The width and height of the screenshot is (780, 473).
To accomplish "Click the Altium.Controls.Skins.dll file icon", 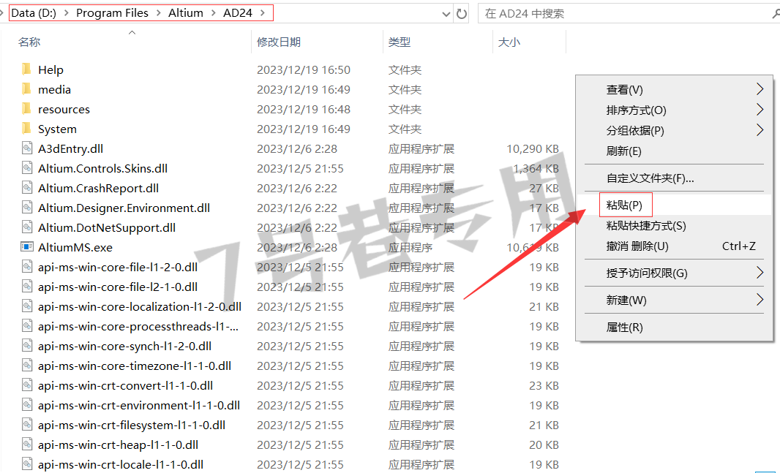I will pyautogui.click(x=27, y=168).
